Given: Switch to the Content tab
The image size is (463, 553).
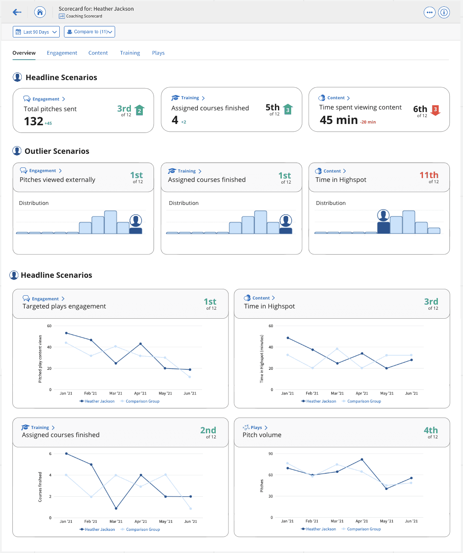Looking at the screenshot, I should point(98,53).
